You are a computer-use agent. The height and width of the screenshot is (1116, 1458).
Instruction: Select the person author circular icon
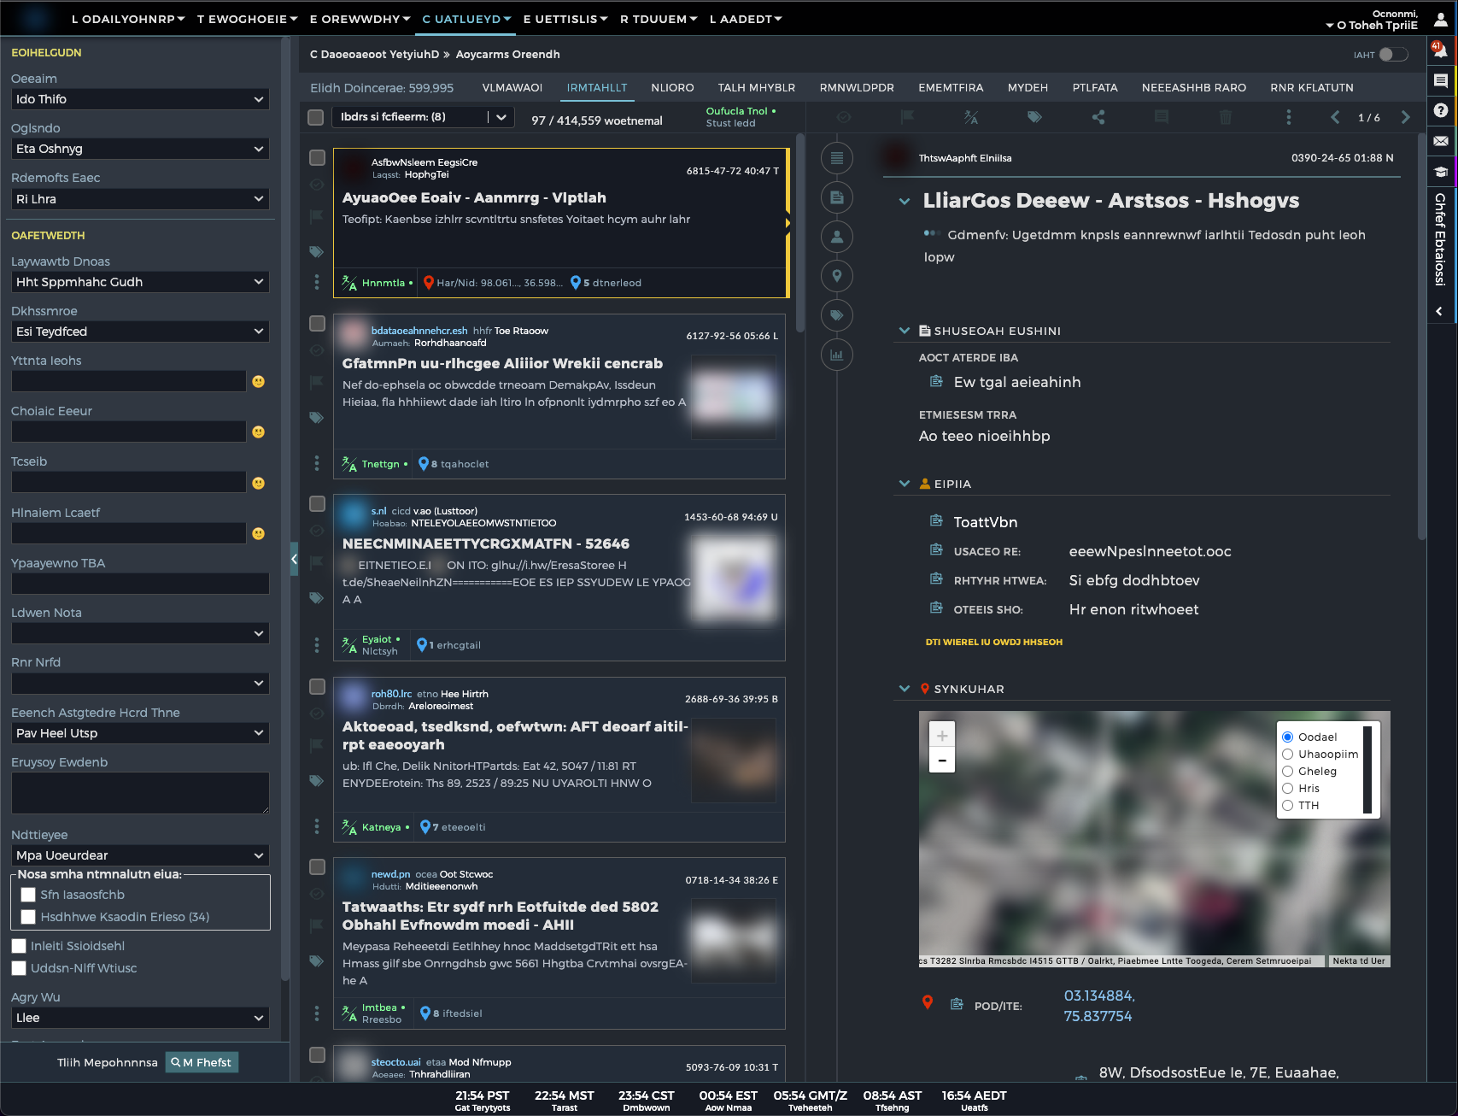pos(837,237)
